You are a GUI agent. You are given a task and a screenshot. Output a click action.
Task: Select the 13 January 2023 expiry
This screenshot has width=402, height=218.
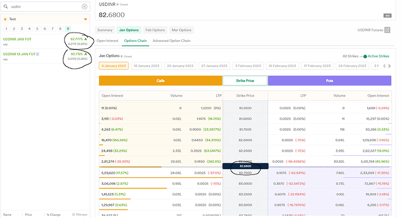tap(146, 66)
